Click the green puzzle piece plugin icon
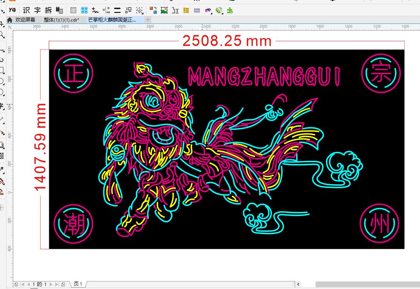This screenshot has width=420, height=289. (230, 10)
